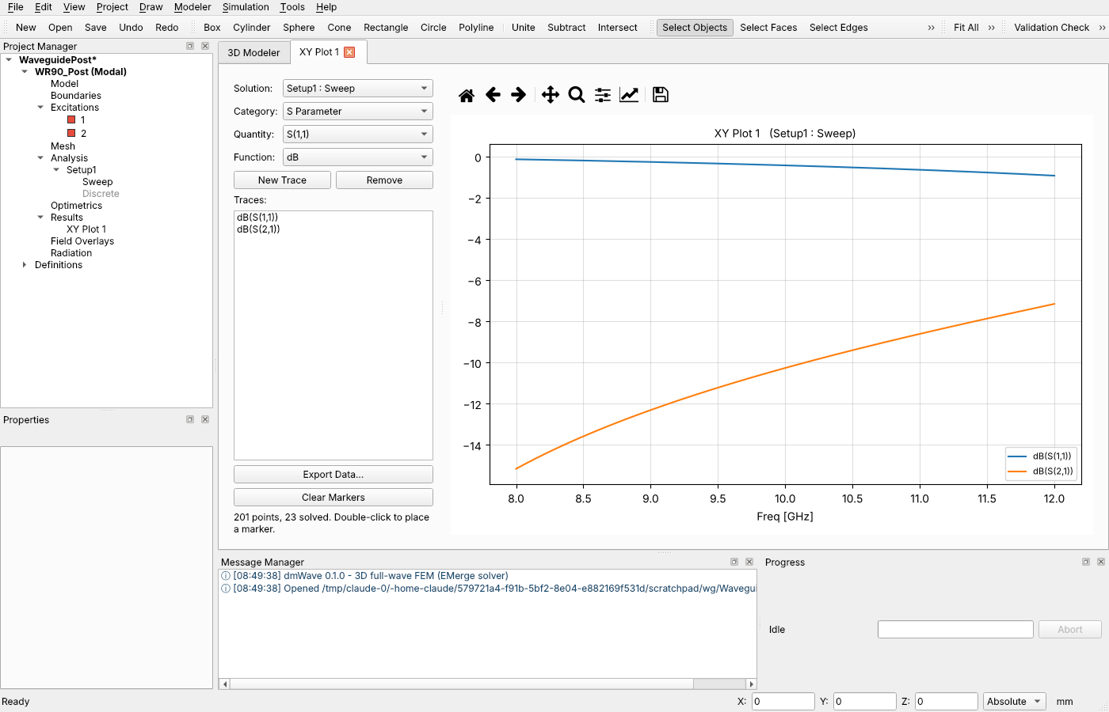This screenshot has height=712, width=1109.
Task: Collapse the WR90_Post (Modal) design node
Action: pyautogui.click(x=25, y=72)
